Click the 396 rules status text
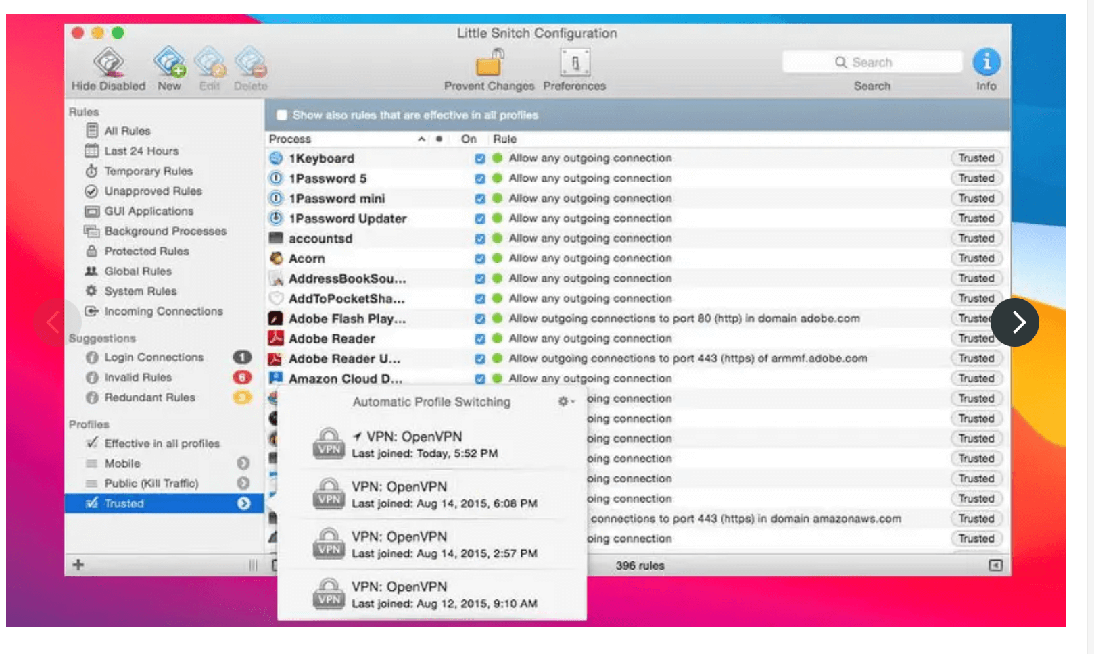This screenshot has width=1094, height=654. click(x=640, y=565)
